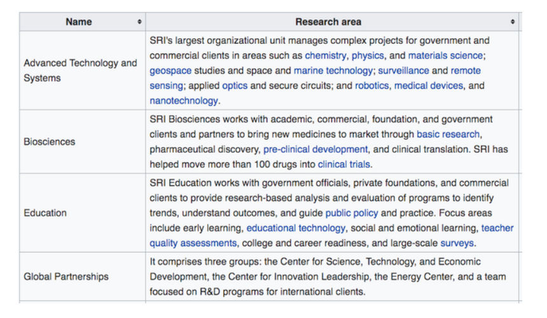Click the text 'SRI's largest organizational unit'
This screenshot has height=318, width=547.
(218, 41)
